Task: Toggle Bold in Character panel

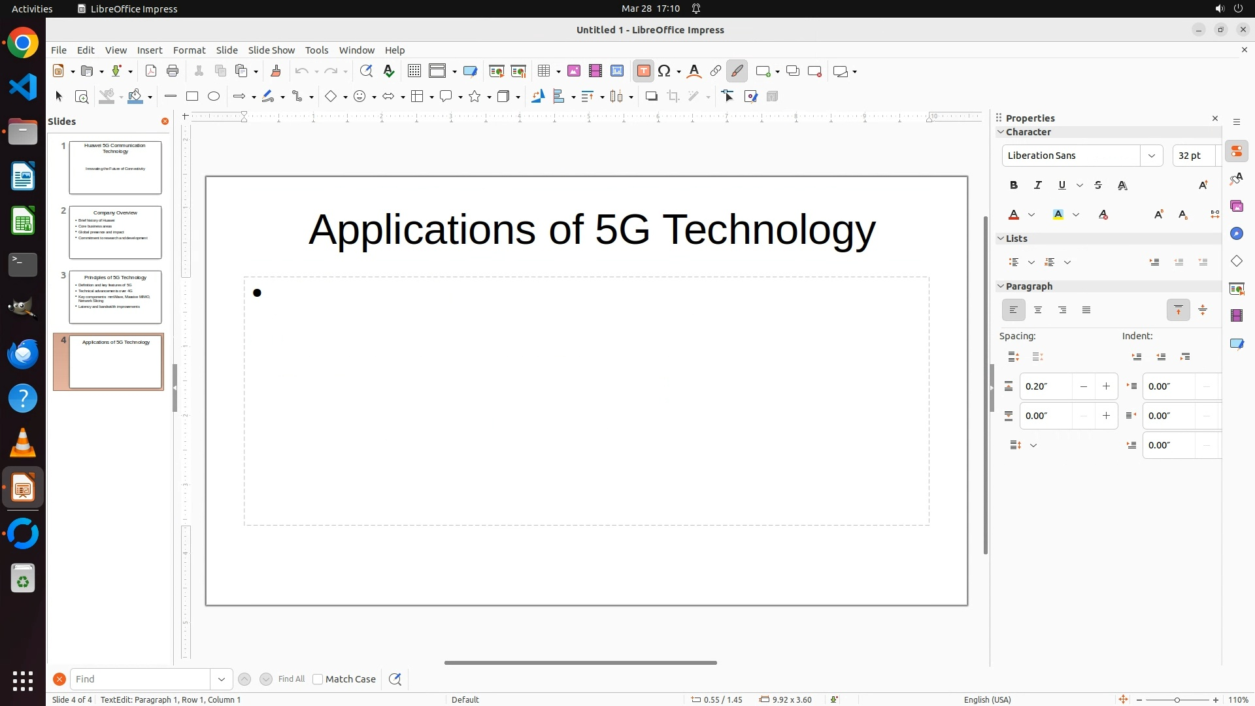Action: [x=1014, y=186]
